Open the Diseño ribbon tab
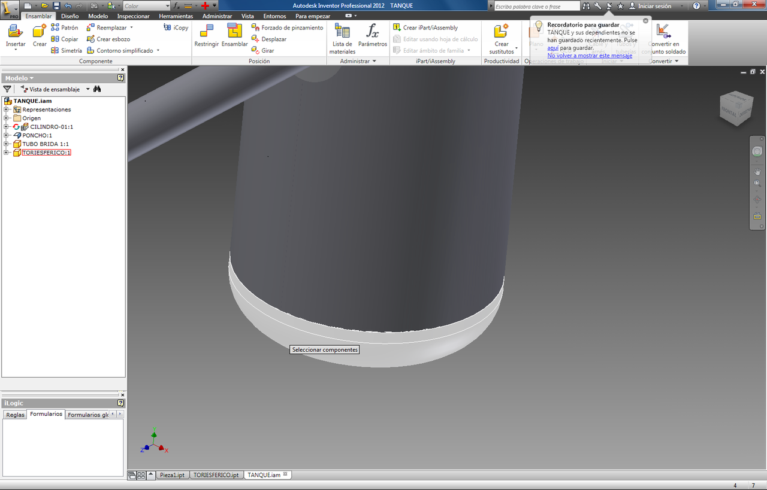The height and width of the screenshot is (490, 767). [70, 16]
